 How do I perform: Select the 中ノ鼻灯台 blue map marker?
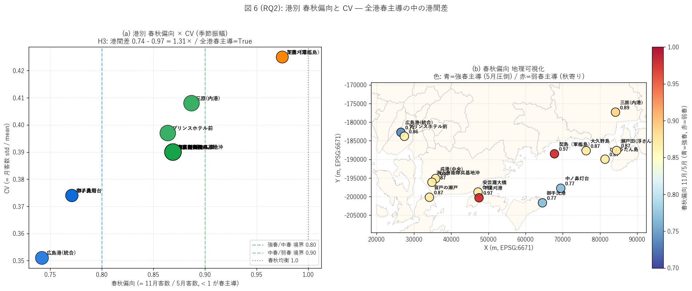pyautogui.click(x=561, y=188)
